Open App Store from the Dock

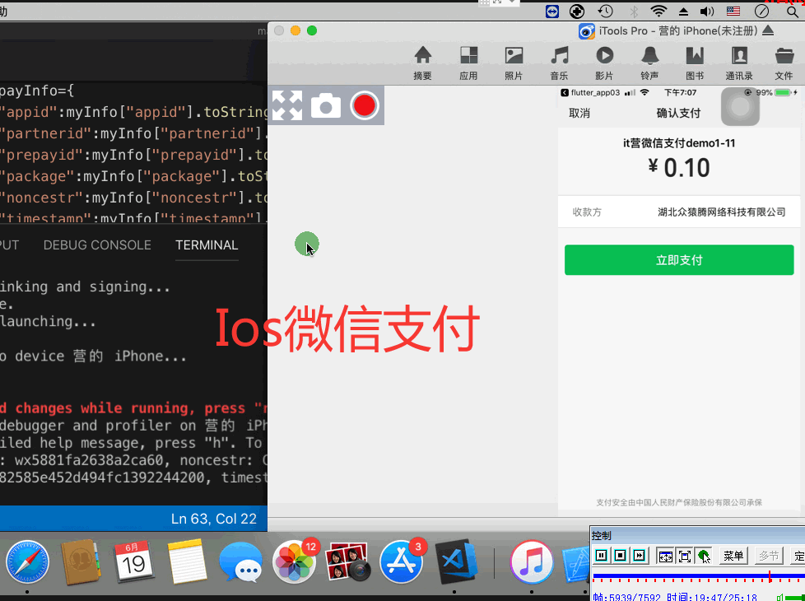click(x=402, y=562)
